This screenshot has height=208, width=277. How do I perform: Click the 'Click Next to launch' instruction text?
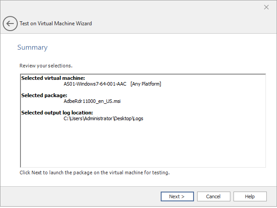pos(95,172)
